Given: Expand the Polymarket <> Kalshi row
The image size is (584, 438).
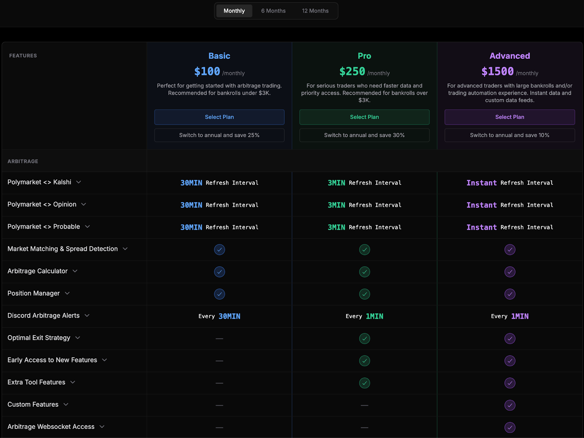Looking at the screenshot, I should 78,182.
